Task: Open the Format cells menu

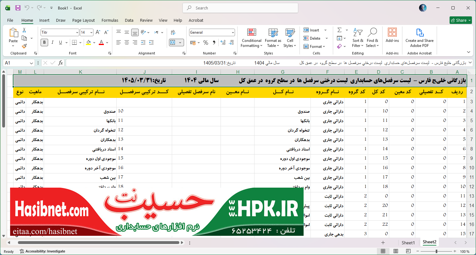Action: pos(314,47)
